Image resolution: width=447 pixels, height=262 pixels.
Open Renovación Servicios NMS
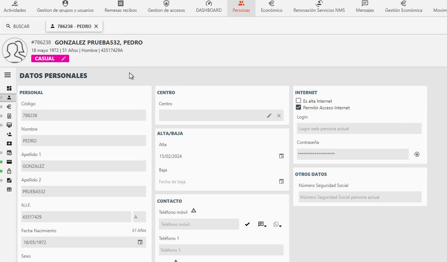pos(319,7)
